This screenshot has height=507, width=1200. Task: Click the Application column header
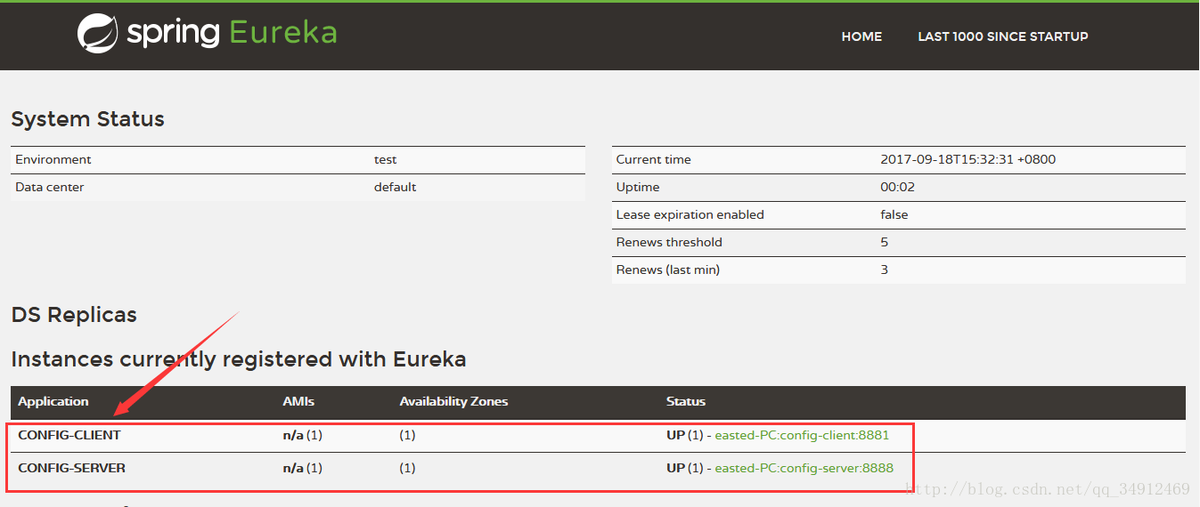tap(53, 401)
